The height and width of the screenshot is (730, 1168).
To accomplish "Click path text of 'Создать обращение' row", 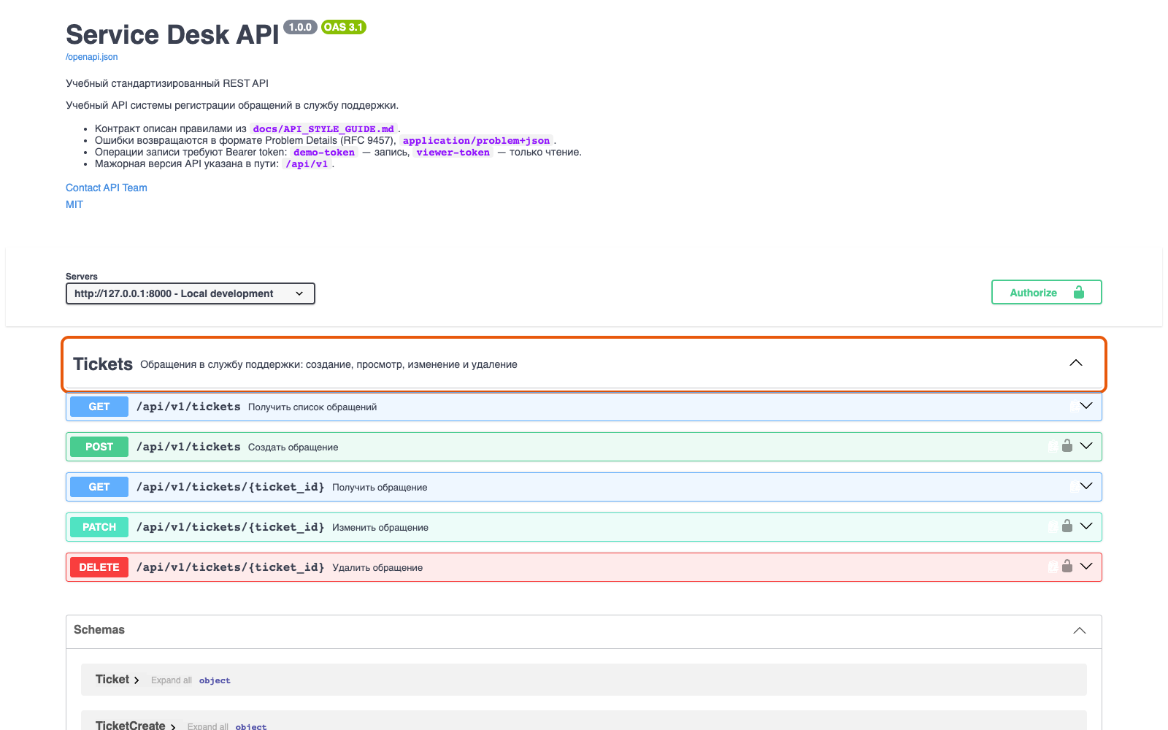I will pos(188,447).
